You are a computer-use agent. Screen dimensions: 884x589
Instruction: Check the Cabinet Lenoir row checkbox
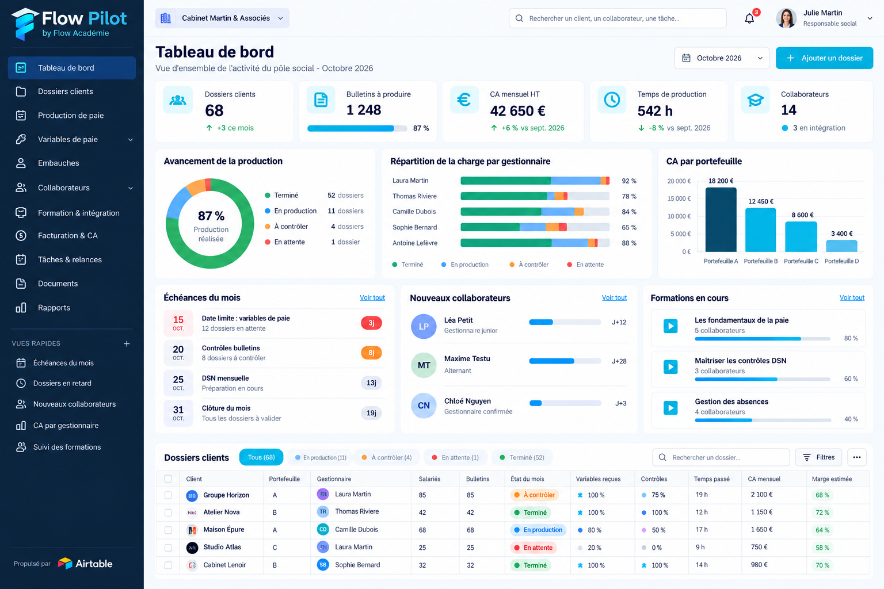[x=168, y=565]
